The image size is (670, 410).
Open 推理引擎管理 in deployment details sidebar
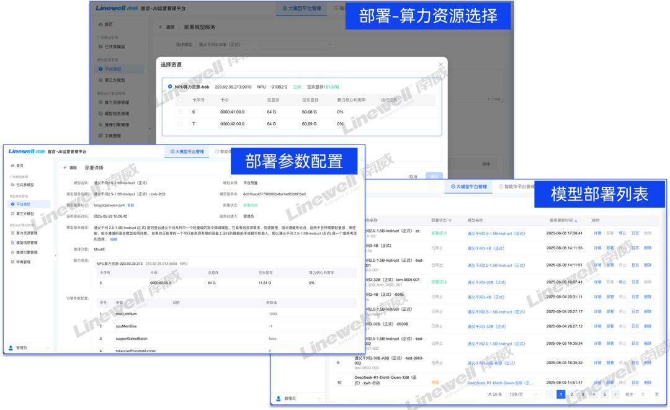pyautogui.click(x=27, y=252)
